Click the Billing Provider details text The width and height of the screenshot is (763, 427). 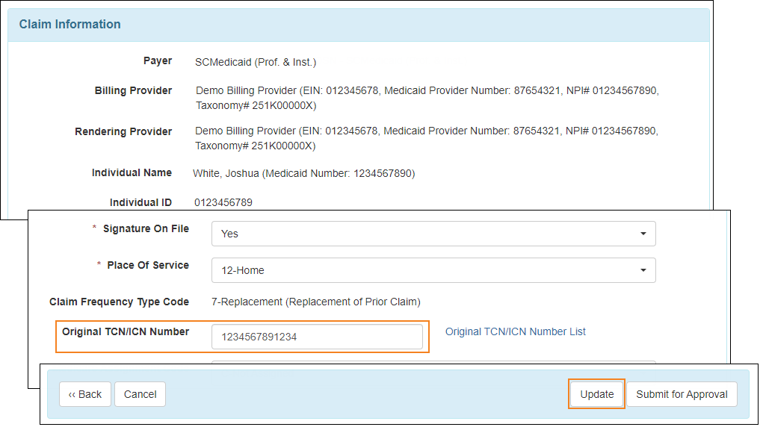point(427,98)
